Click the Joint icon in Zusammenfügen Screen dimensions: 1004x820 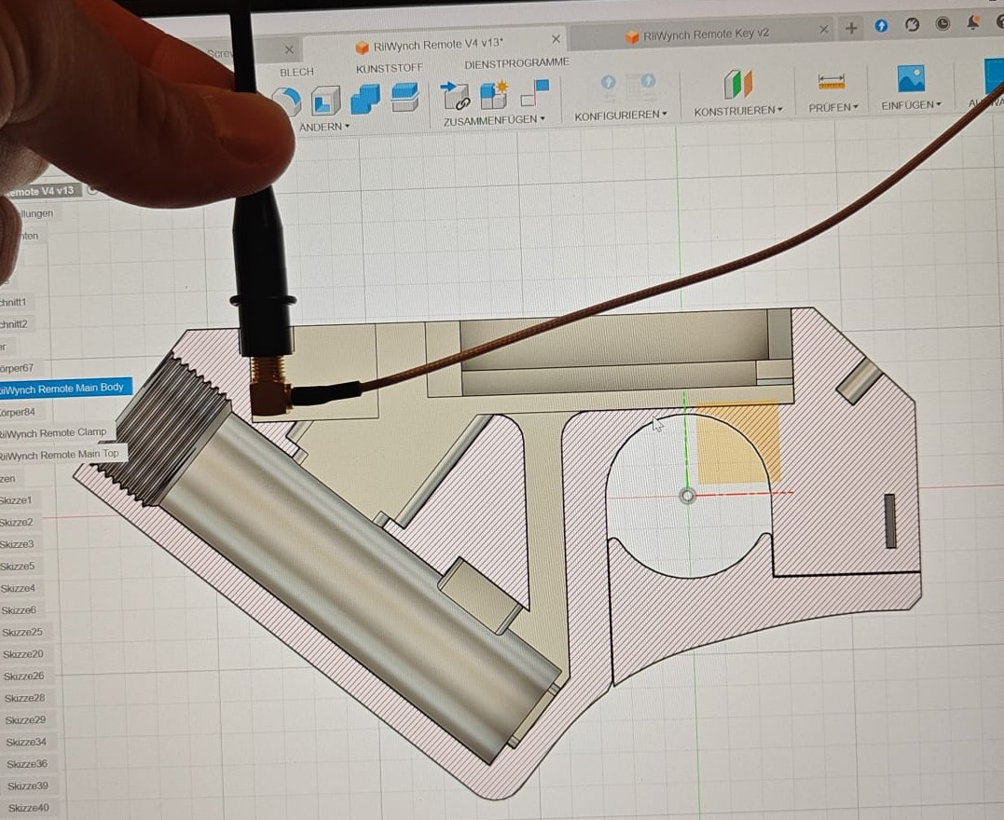[x=456, y=96]
